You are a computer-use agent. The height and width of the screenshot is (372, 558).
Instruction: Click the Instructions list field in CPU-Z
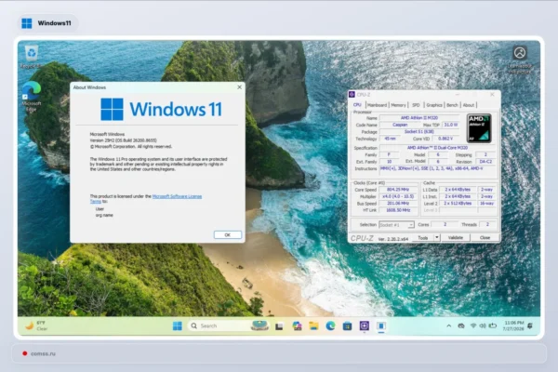tap(438, 168)
